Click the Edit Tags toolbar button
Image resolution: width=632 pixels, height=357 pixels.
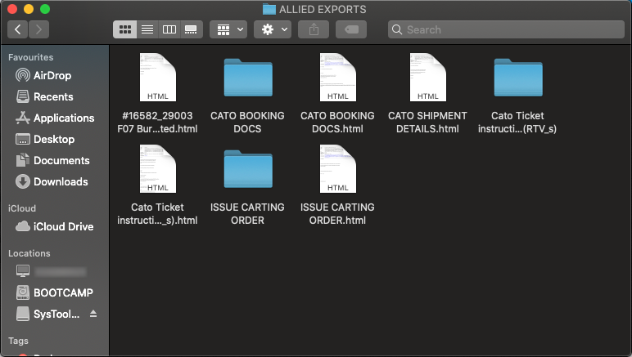click(351, 29)
